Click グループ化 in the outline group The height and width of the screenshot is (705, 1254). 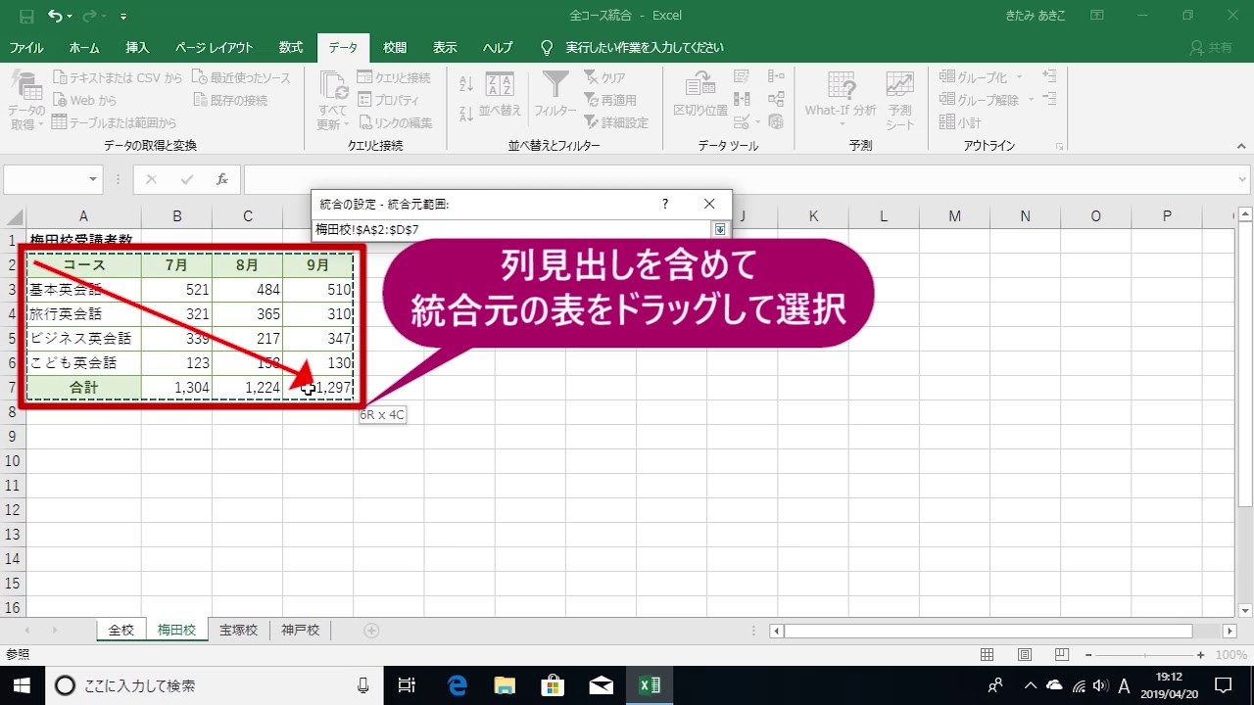click(x=980, y=77)
